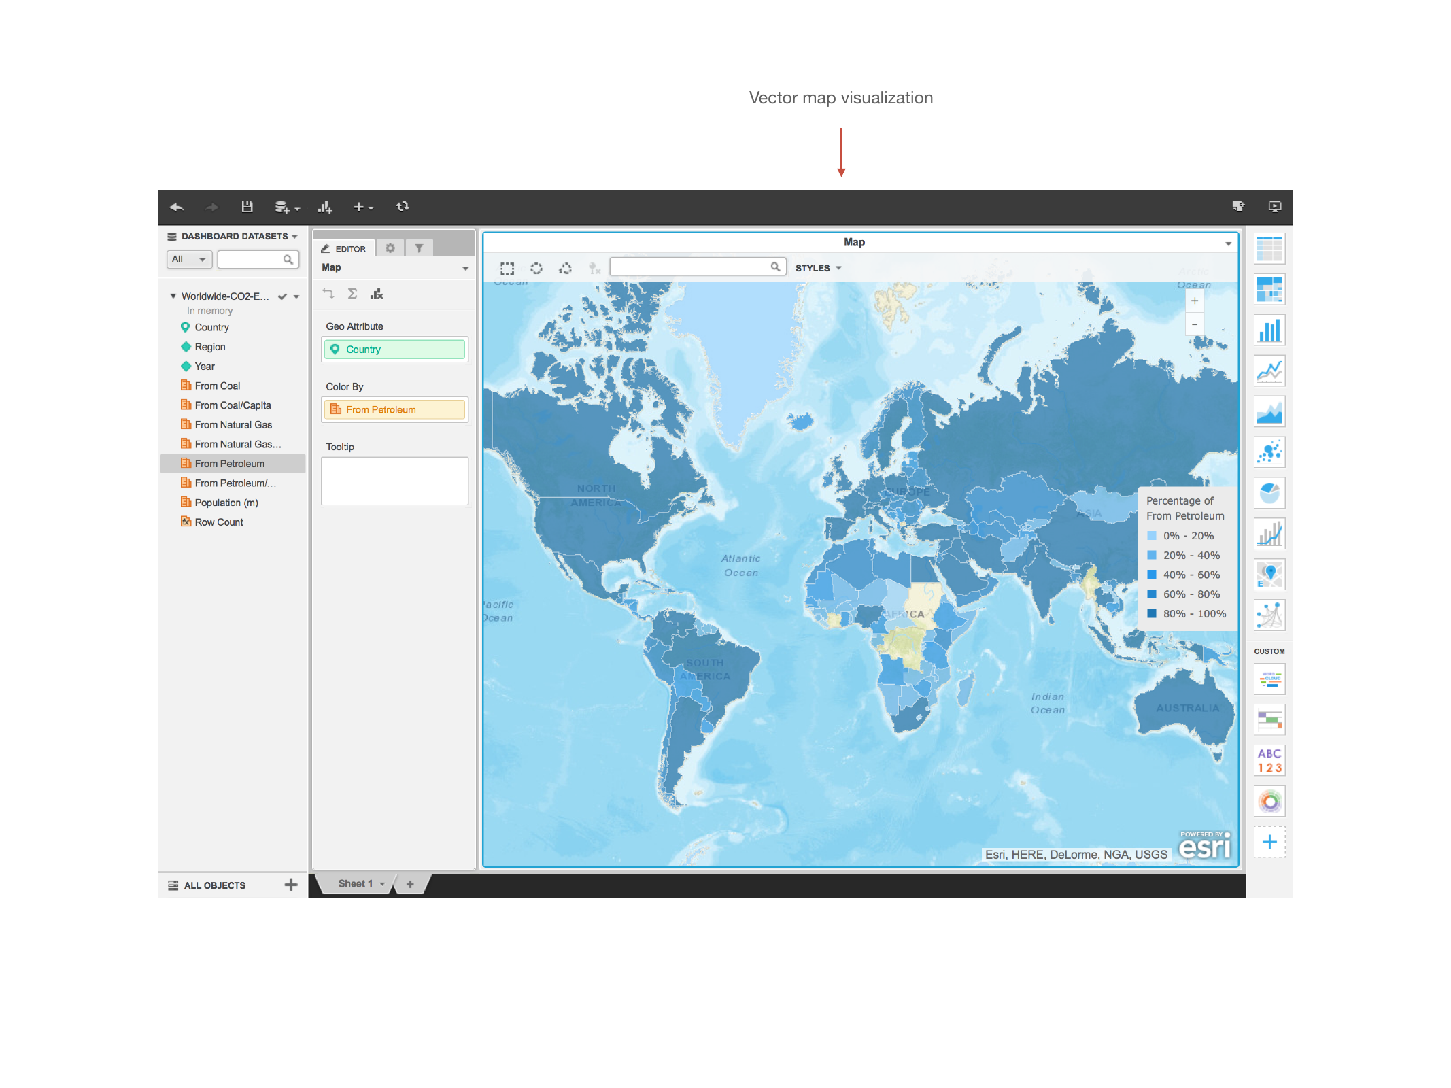The height and width of the screenshot is (1088, 1451).
Task: Select the Word Cloud custom visualization
Action: [1269, 679]
